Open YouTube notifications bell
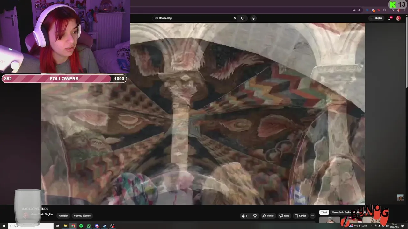408x229 pixels. pyautogui.click(x=389, y=18)
